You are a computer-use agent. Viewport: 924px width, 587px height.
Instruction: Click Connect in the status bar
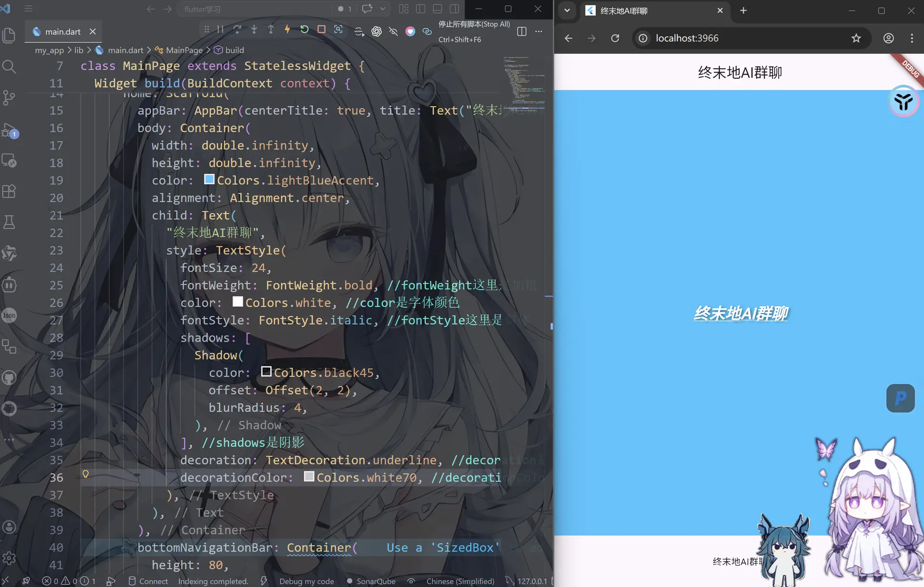pos(148,581)
